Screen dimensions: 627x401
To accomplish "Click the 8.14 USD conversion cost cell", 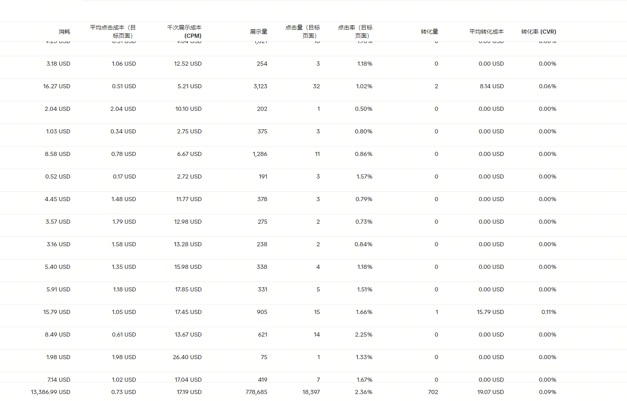I will click(x=491, y=86).
